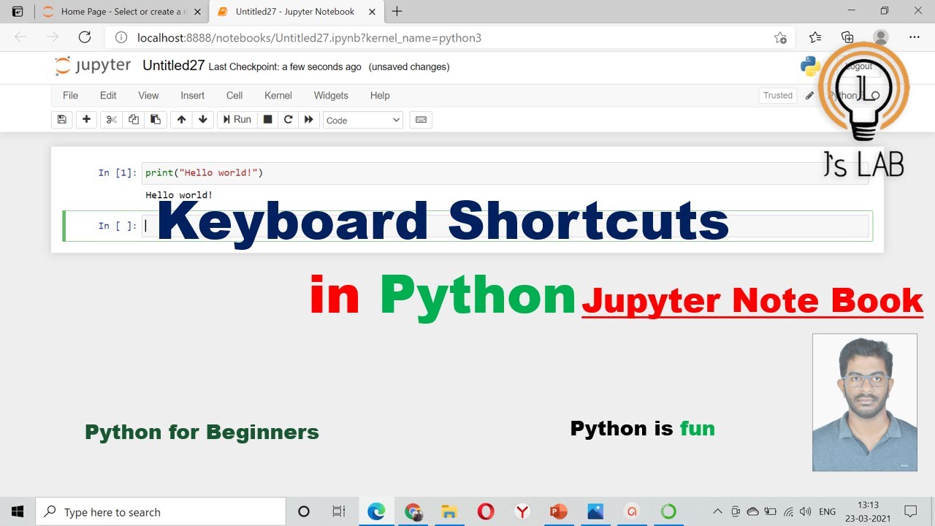935x526 pixels.
Task: Open the Favorites list icon
Action: coord(815,37)
